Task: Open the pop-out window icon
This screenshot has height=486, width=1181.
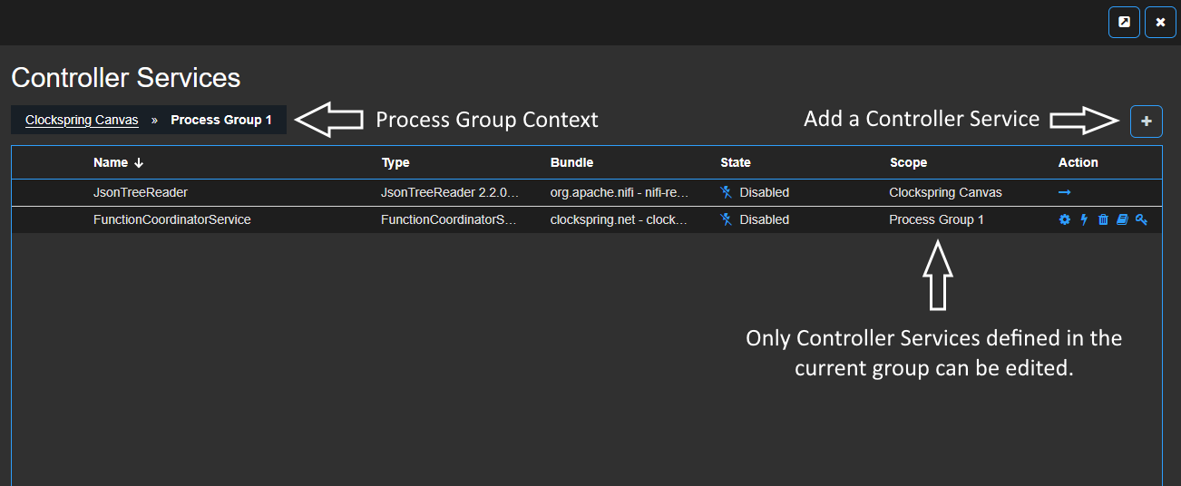Action: (x=1124, y=22)
